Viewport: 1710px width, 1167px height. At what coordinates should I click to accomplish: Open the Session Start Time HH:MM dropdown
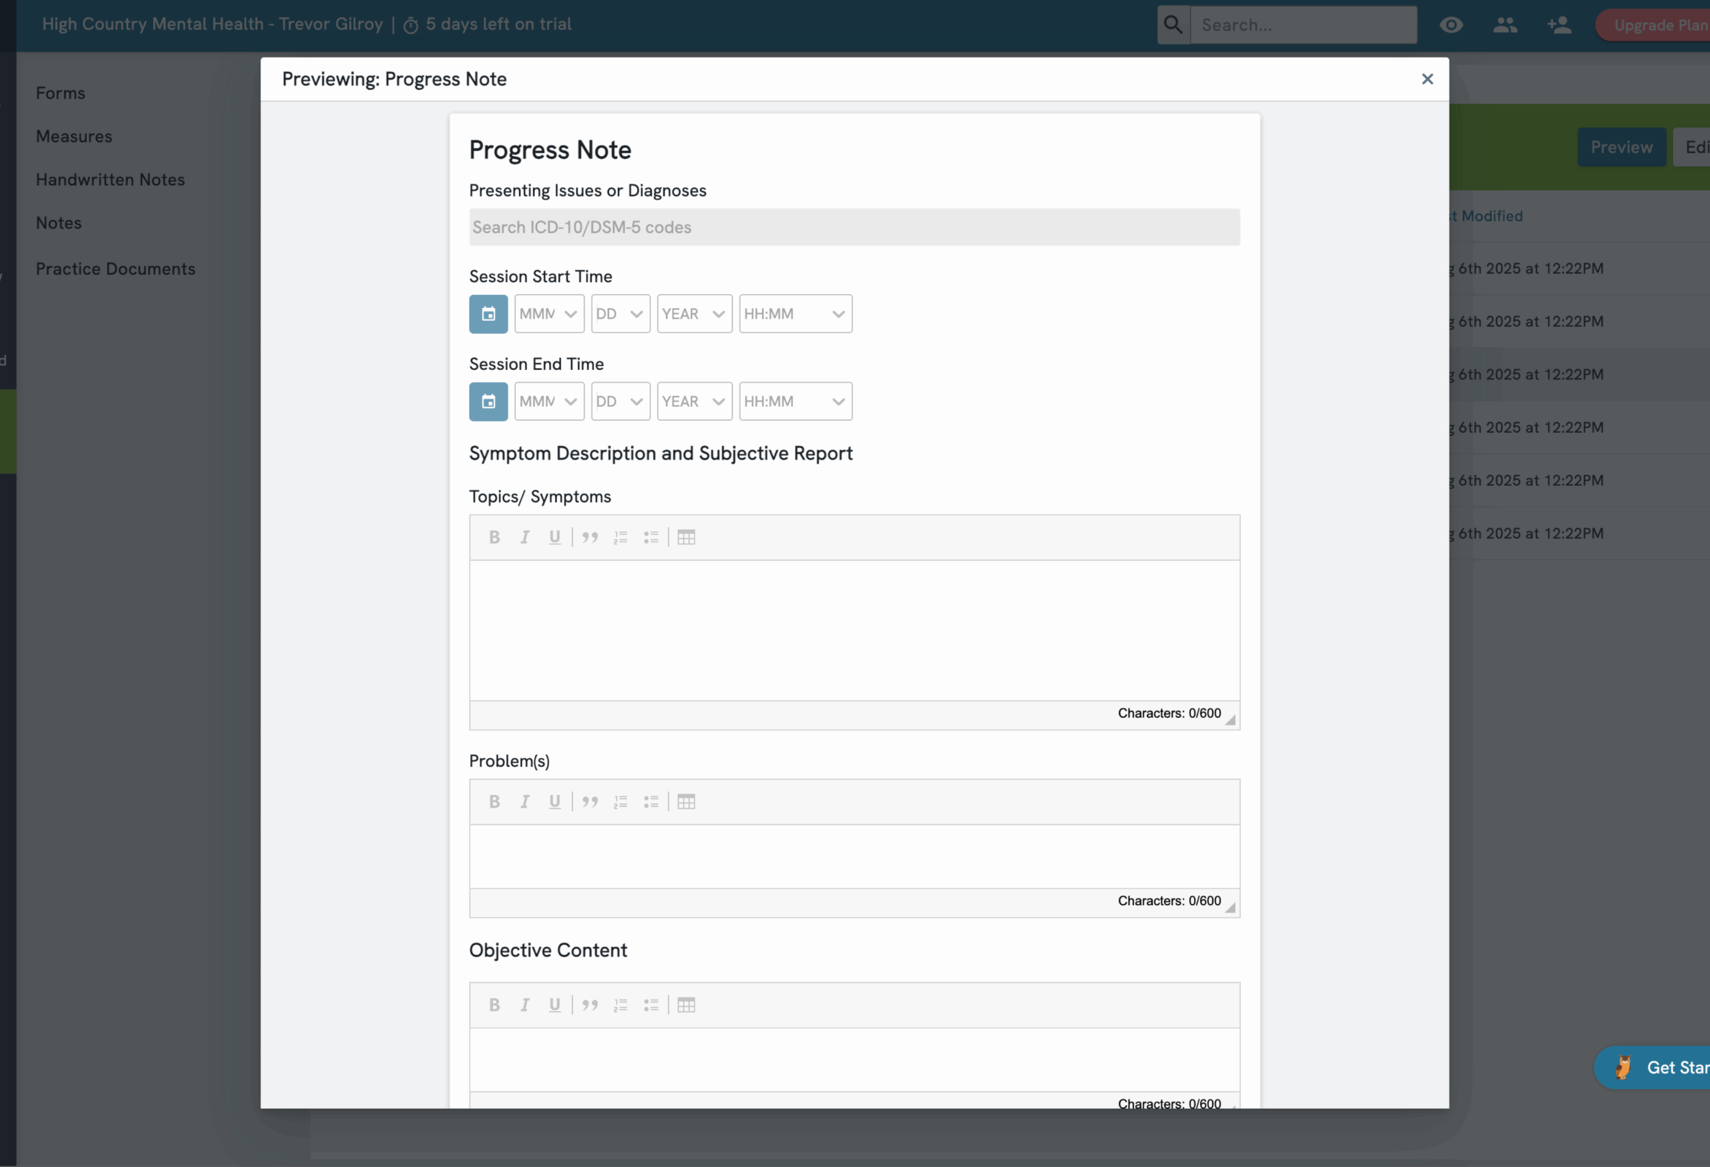click(x=796, y=314)
